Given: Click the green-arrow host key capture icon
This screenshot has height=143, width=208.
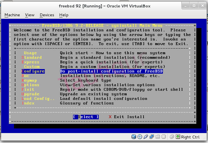Looking at the screenshot, I should (178, 137).
